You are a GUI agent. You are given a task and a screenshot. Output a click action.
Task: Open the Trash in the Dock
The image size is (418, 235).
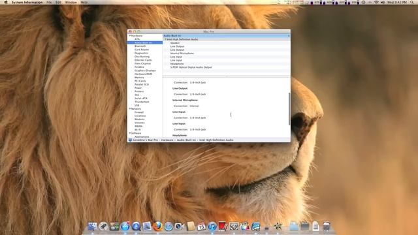click(327, 227)
